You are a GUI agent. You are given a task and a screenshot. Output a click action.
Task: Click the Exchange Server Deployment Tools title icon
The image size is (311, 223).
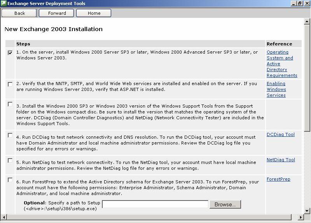pyautogui.click(x=3, y=3)
